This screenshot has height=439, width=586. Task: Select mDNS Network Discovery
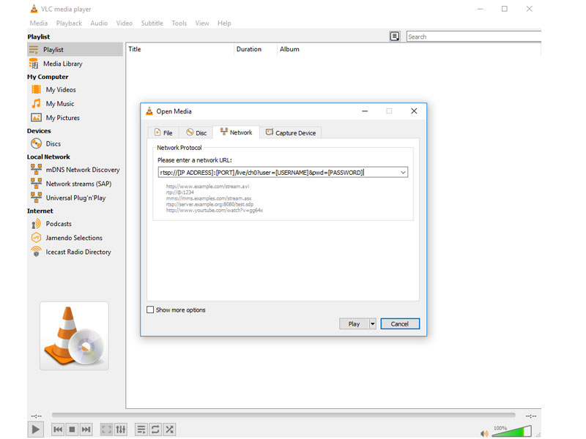tap(82, 170)
